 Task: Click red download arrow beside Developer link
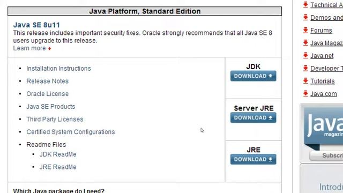tap(305, 68)
